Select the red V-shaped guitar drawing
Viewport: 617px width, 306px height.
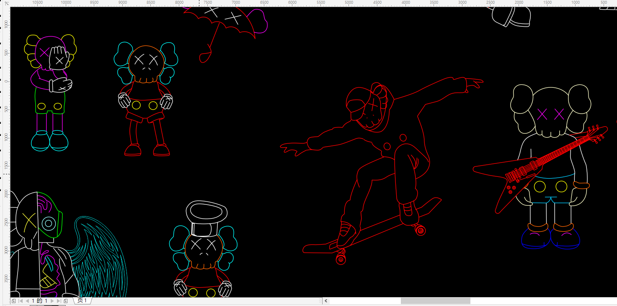540,169
